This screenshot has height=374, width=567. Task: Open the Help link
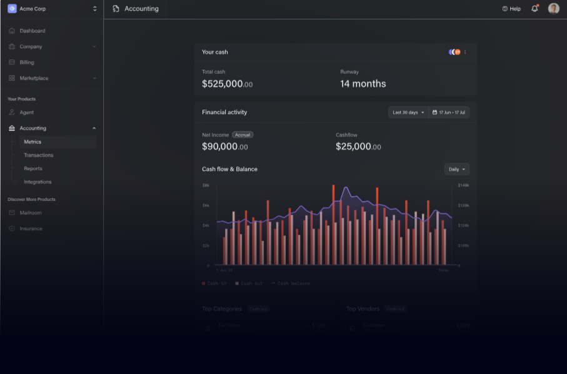[x=511, y=9]
